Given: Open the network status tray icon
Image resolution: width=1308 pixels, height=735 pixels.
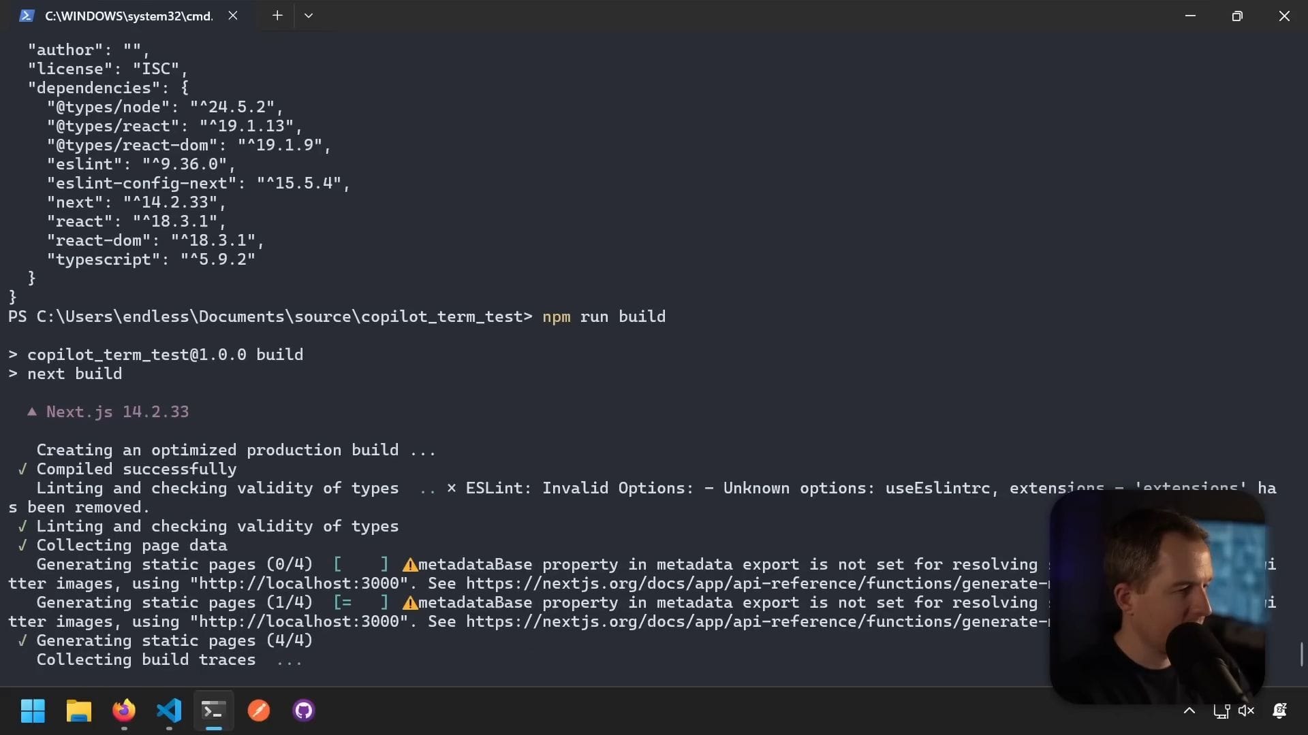Looking at the screenshot, I should 1221,711.
